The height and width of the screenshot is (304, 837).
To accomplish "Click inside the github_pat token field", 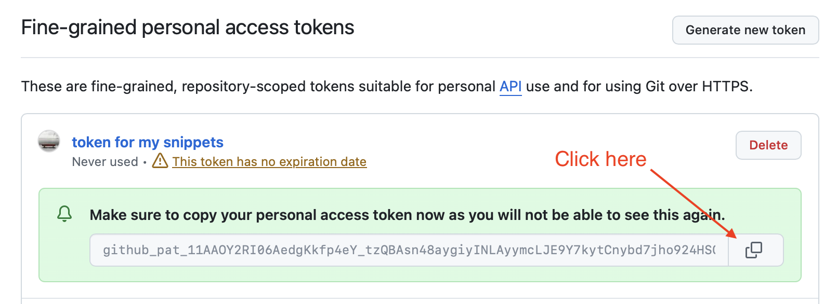I will (409, 250).
